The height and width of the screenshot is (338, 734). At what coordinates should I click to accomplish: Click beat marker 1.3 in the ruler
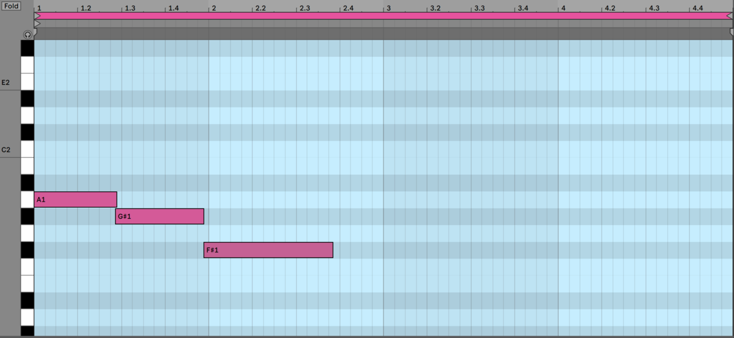click(130, 9)
